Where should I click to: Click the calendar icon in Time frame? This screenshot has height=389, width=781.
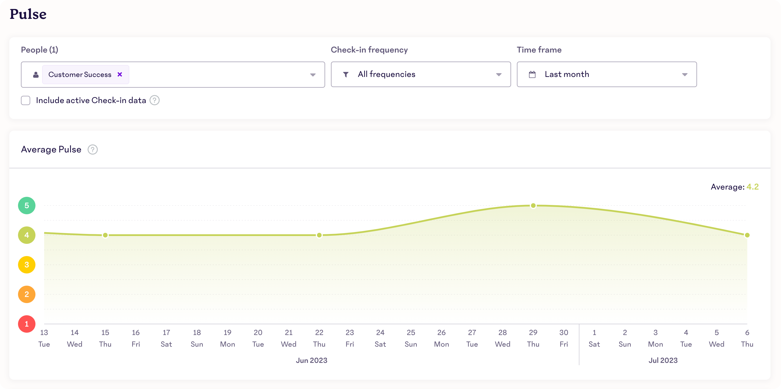click(x=532, y=75)
